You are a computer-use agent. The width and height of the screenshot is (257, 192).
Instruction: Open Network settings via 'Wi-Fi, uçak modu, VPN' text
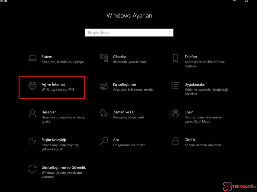pyautogui.click(x=58, y=89)
